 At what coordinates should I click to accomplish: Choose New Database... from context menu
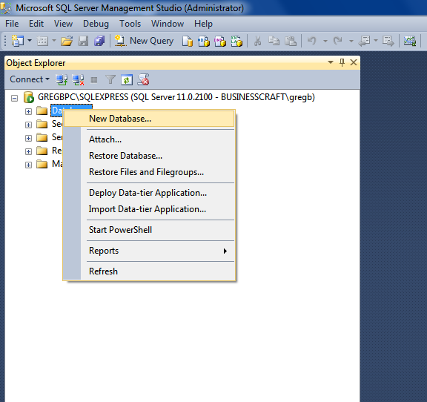[x=149, y=119]
